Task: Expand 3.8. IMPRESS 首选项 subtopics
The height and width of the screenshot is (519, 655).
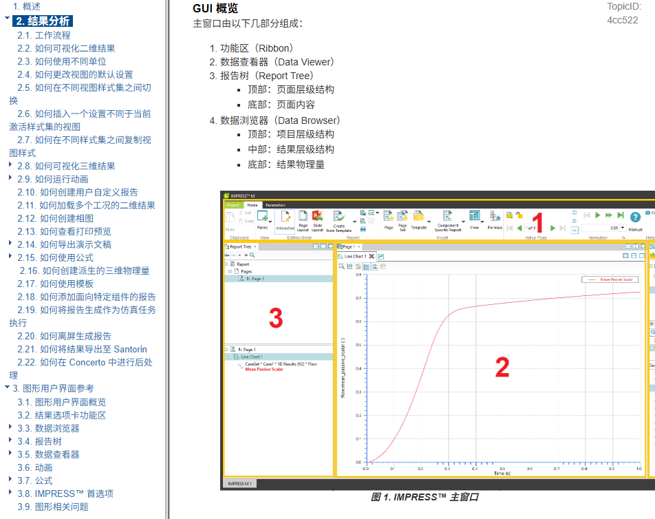Action: click(x=10, y=492)
